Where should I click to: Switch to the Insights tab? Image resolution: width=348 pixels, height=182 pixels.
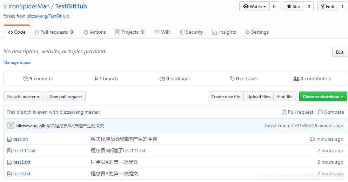(x=224, y=32)
